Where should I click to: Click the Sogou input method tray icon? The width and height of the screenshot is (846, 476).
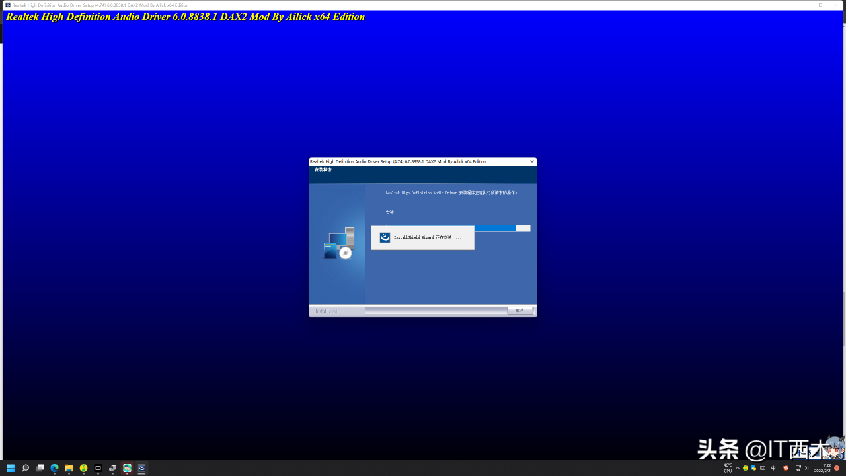[786, 468]
